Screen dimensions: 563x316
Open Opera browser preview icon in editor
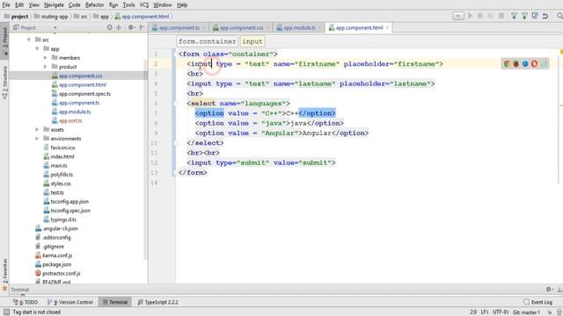point(534,64)
